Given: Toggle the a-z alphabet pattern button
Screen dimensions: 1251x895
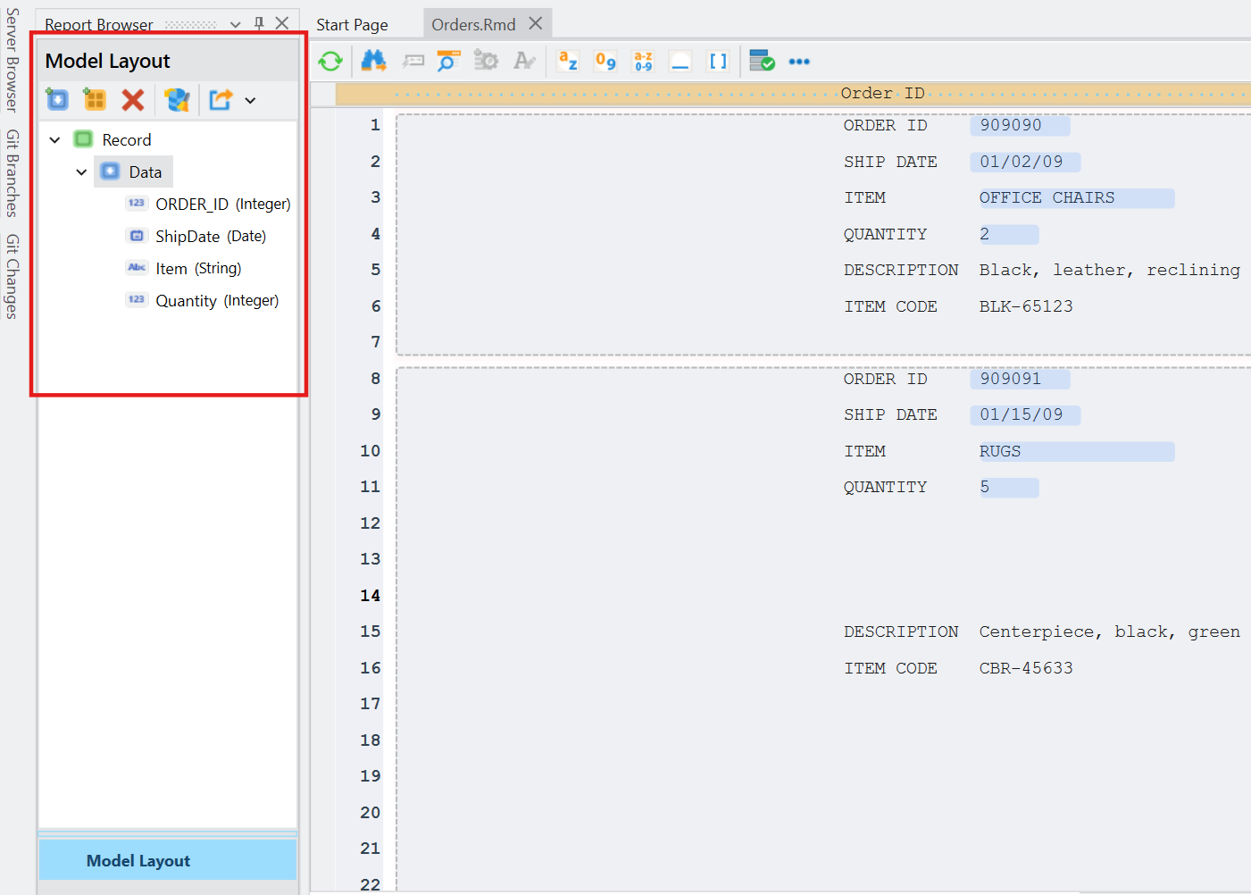Looking at the screenshot, I should click(x=568, y=61).
